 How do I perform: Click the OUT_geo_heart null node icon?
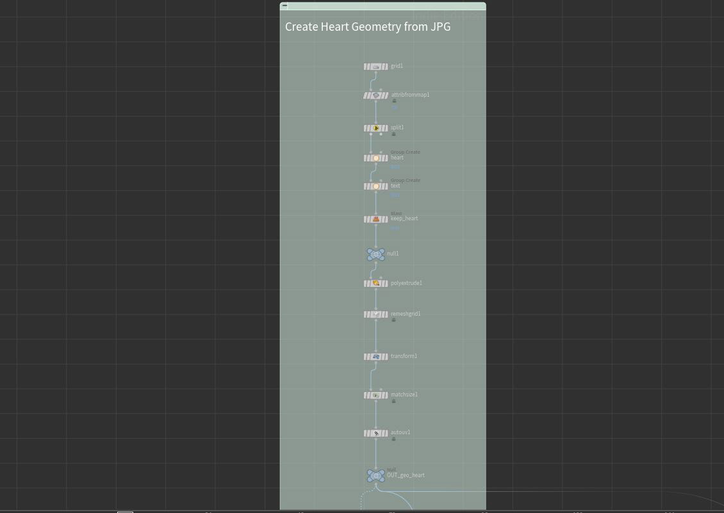pos(375,476)
